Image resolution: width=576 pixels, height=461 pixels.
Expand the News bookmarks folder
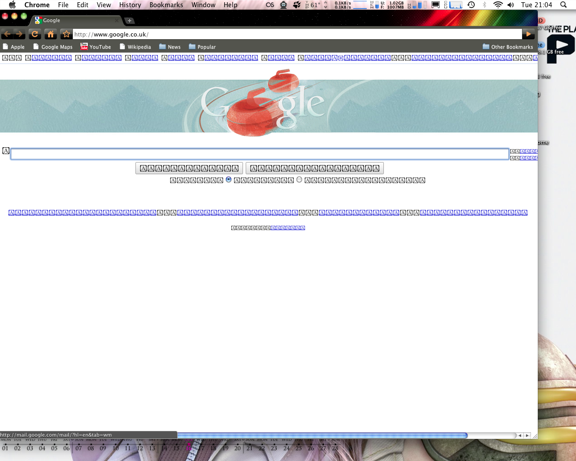(x=170, y=47)
